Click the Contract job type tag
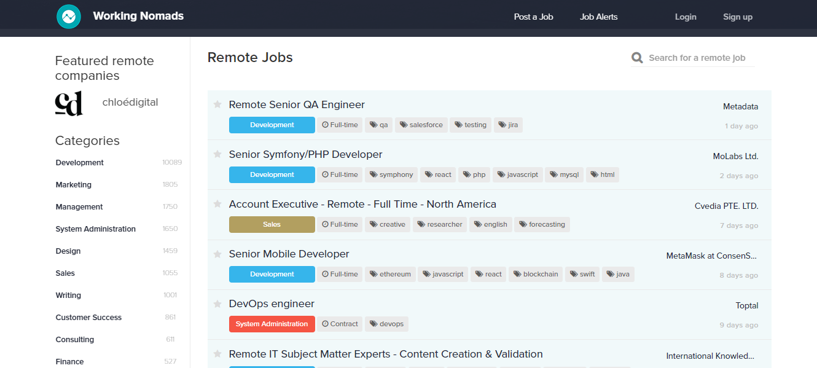 click(340, 324)
